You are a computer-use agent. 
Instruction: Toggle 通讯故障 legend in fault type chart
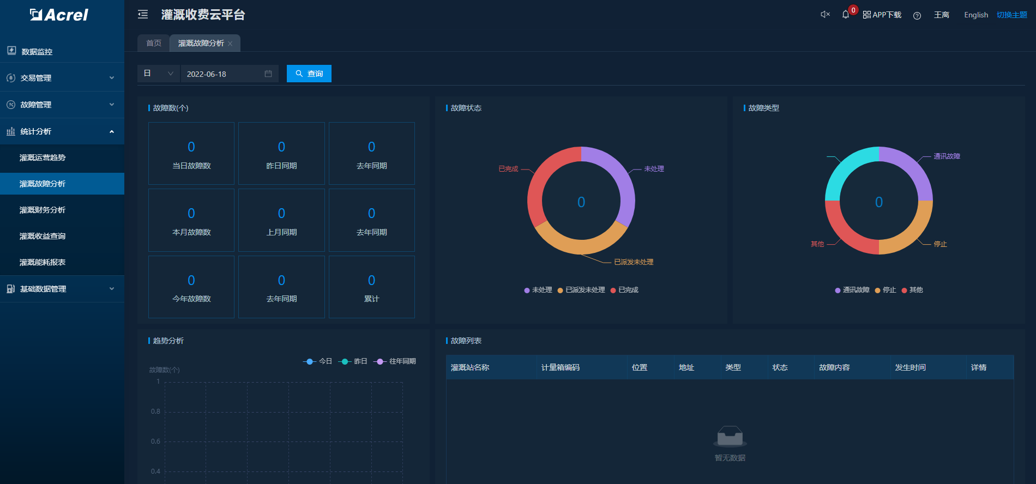[852, 290]
